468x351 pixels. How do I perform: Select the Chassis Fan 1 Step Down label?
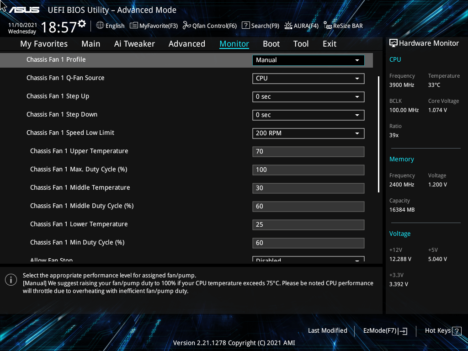62,114
